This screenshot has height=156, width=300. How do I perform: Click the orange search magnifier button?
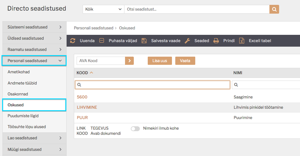point(274,9)
